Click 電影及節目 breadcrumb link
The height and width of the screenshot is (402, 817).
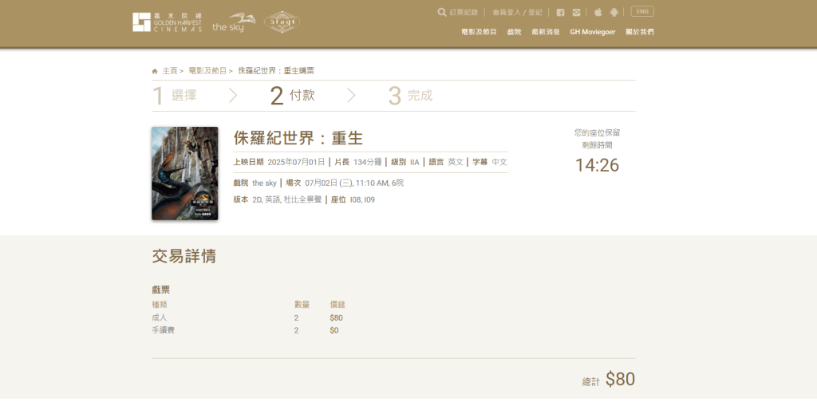pos(207,71)
